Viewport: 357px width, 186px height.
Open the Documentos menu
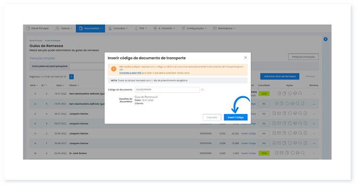pos(90,28)
